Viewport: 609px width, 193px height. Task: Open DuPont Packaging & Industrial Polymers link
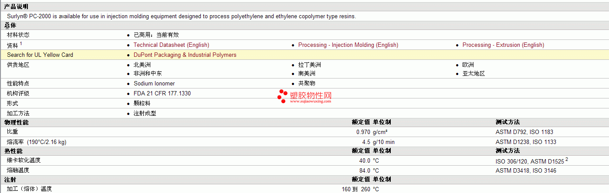(x=185, y=55)
